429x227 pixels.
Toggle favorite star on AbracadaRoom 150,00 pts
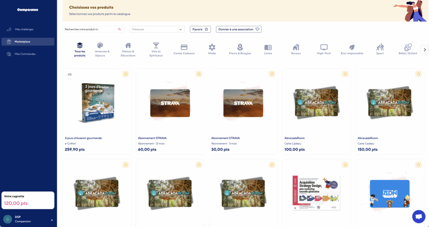(x=418, y=74)
